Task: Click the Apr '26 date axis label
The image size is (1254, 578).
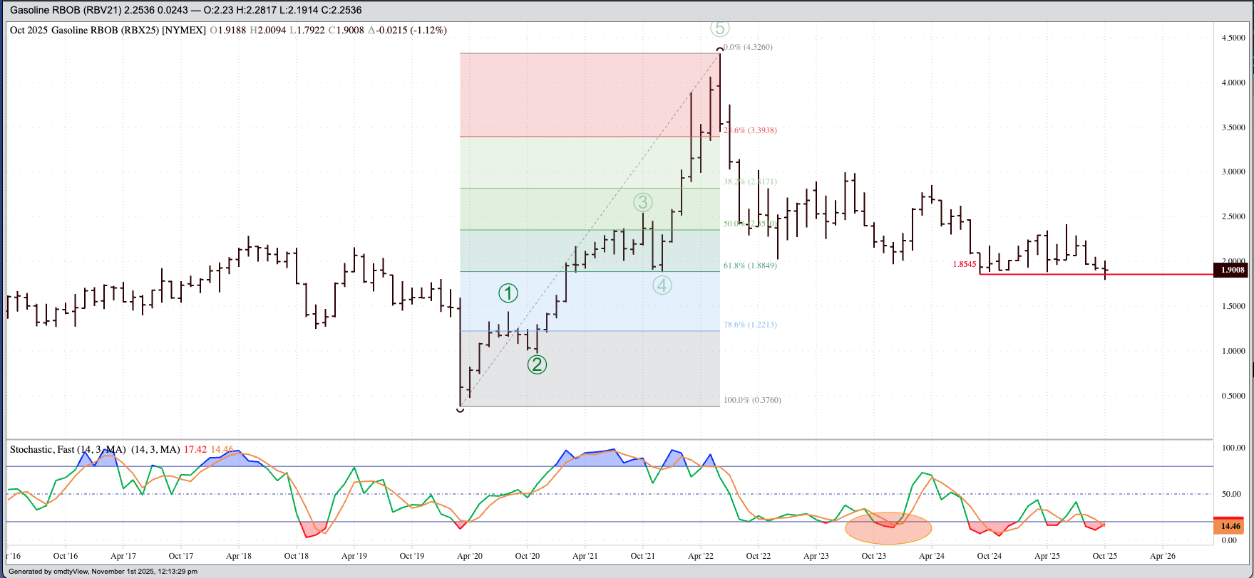Action: (x=1162, y=556)
